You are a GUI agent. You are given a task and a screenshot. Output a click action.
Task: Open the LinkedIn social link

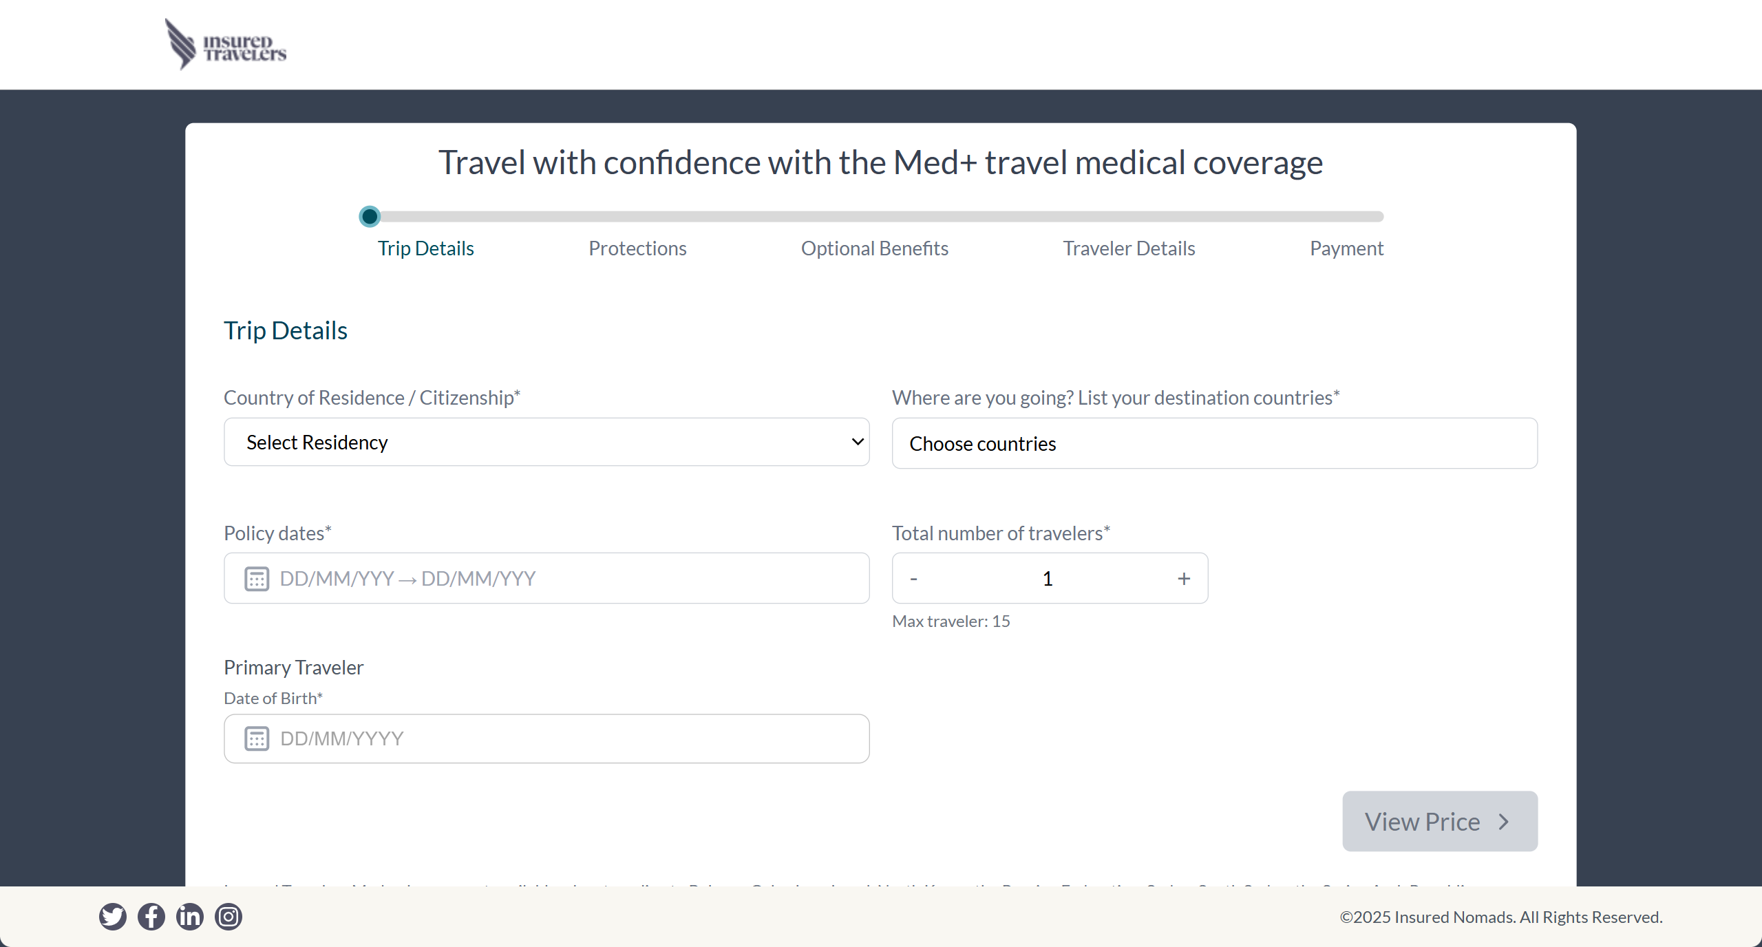(190, 917)
